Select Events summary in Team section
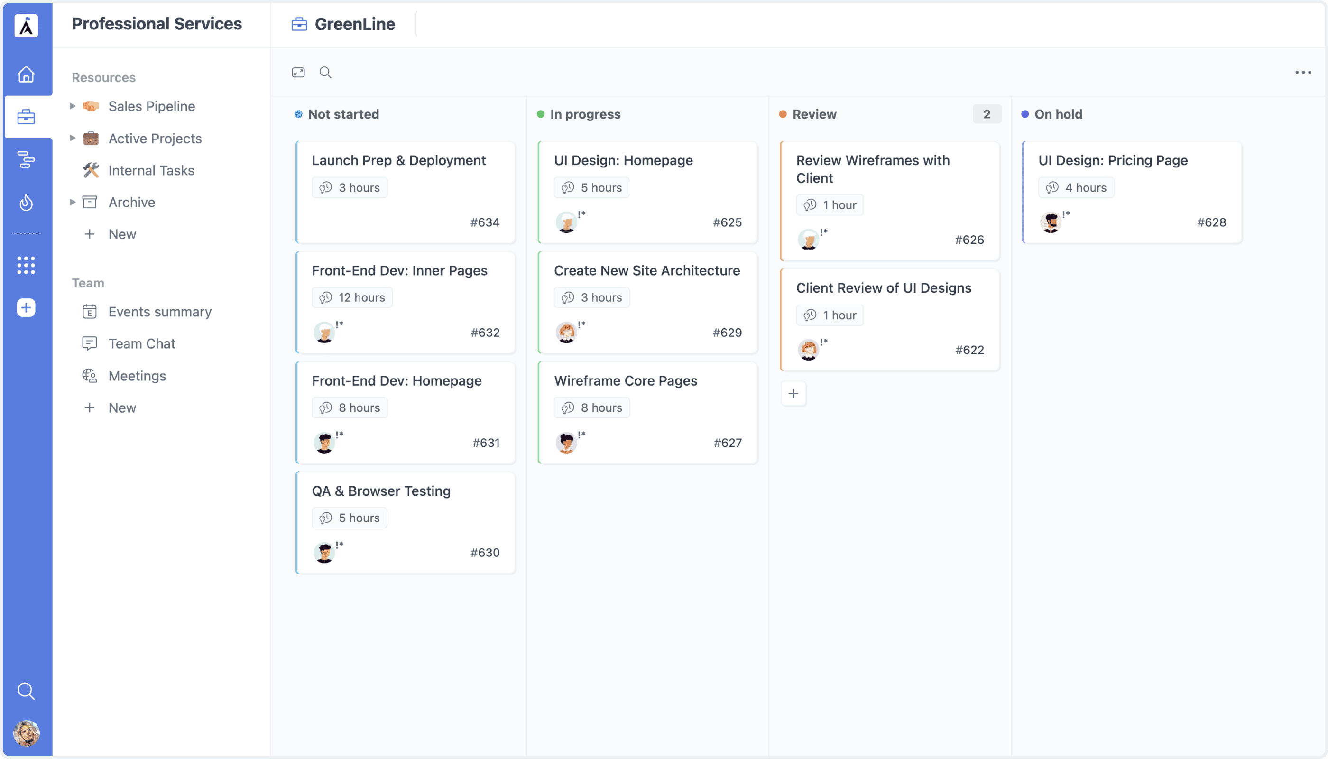1328x759 pixels. [x=159, y=312]
